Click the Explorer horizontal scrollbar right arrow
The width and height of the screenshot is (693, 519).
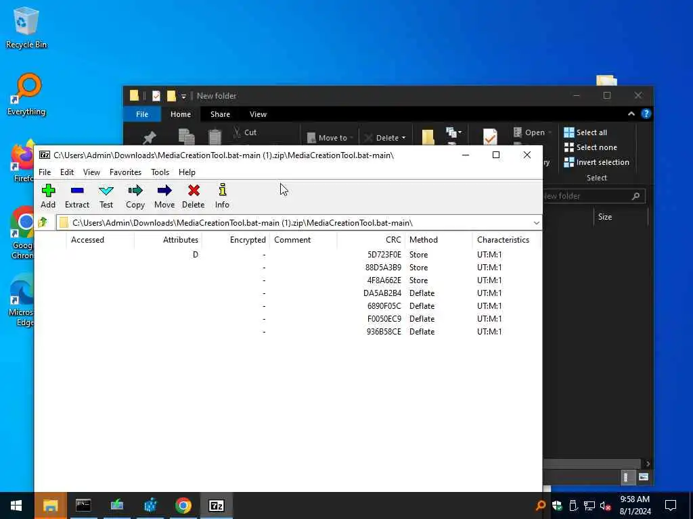[x=648, y=464]
